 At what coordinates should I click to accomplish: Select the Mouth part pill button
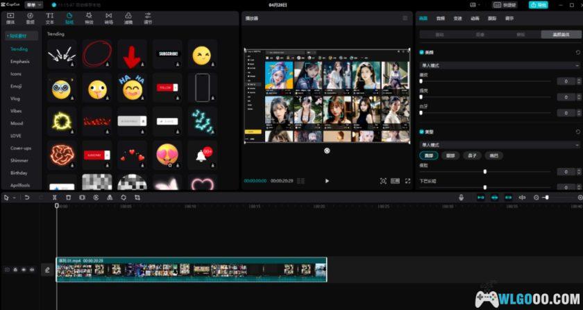pos(494,155)
